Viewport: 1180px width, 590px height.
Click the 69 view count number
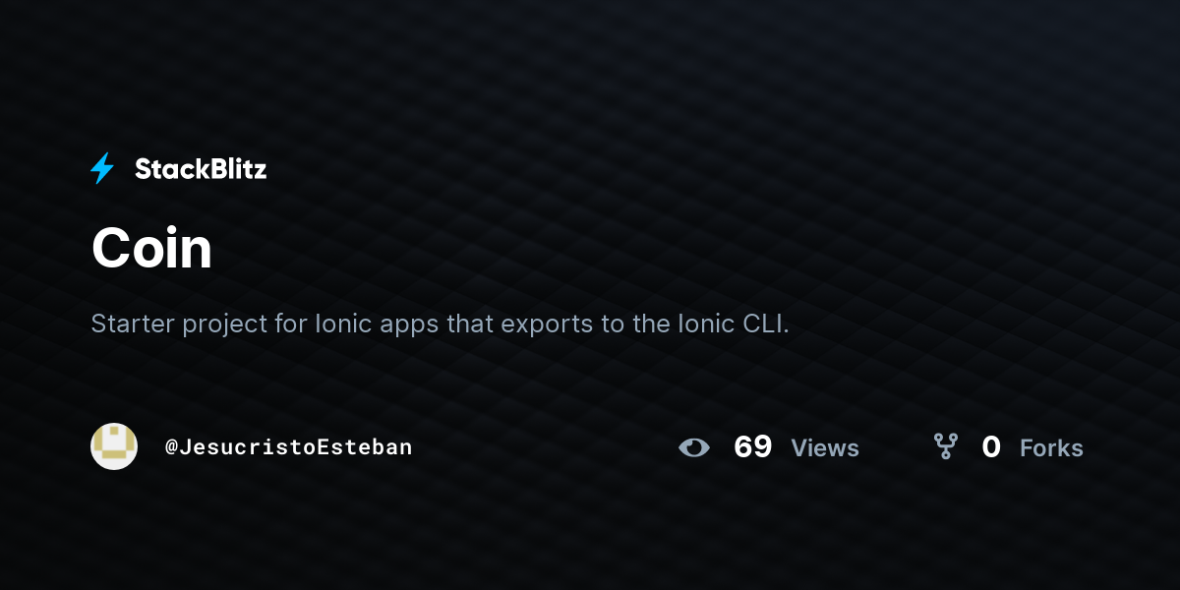coord(752,447)
